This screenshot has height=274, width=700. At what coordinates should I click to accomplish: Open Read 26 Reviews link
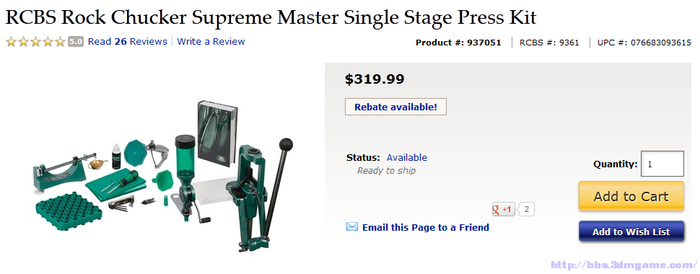click(127, 42)
